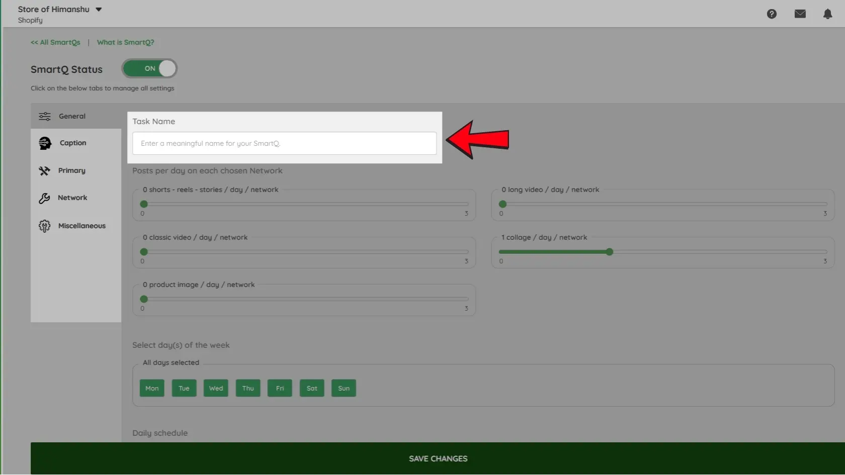Click the classic video slider handle
This screenshot has width=845, height=475.
pyautogui.click(x=144, y=252)
